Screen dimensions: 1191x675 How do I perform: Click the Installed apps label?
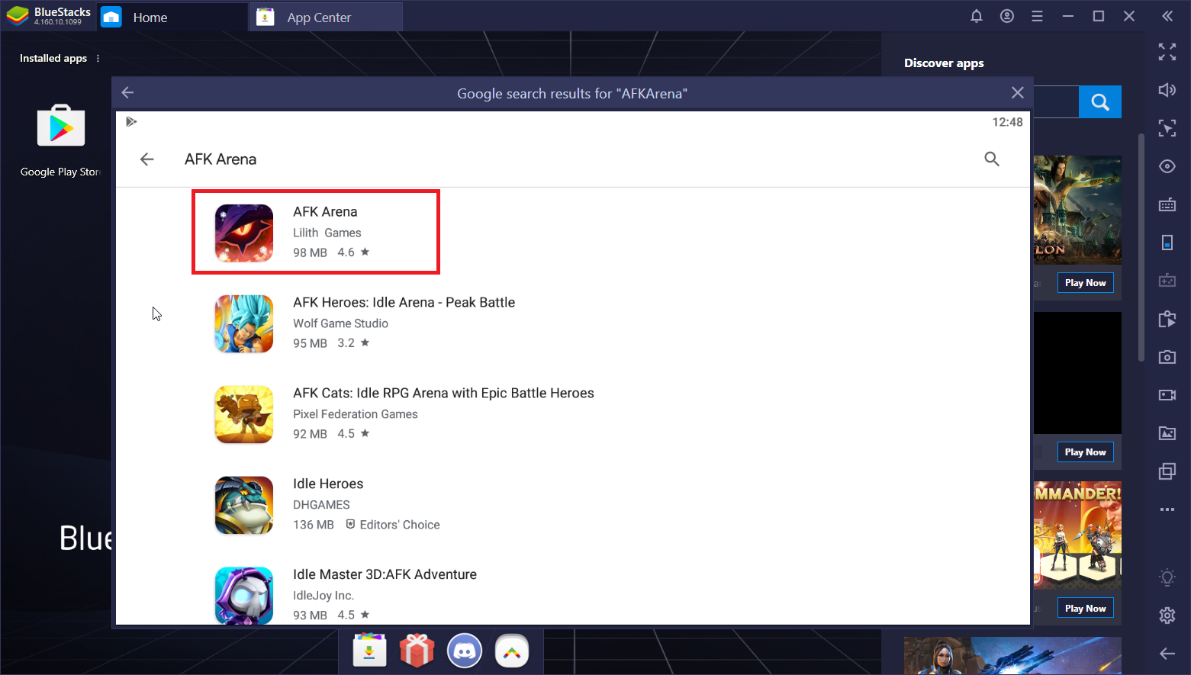pos(53,58)
